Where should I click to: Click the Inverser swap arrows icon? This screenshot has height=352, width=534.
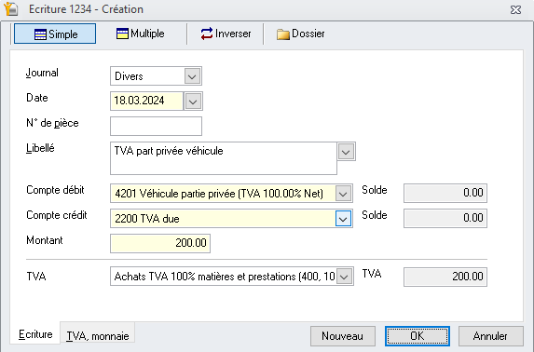point(206,34)
